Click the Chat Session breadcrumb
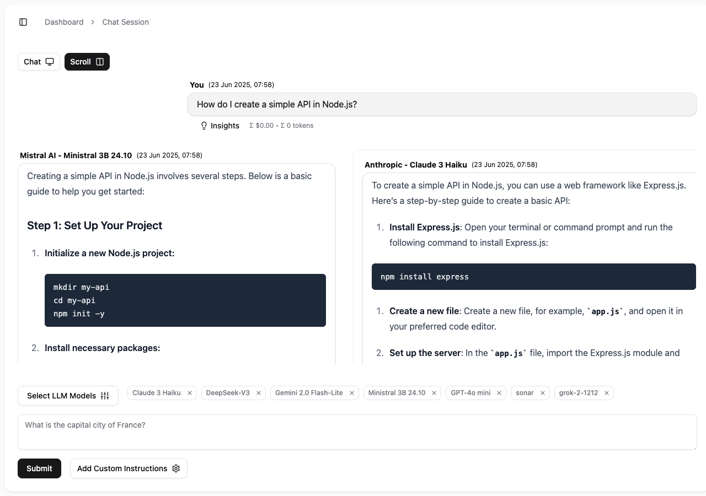Image resolution: width=706 pixels, height=496 pixels. [x=126, y=22]
